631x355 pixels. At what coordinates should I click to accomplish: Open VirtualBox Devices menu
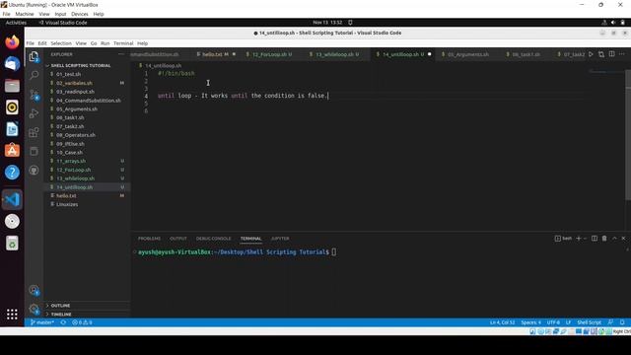(79, 14)
